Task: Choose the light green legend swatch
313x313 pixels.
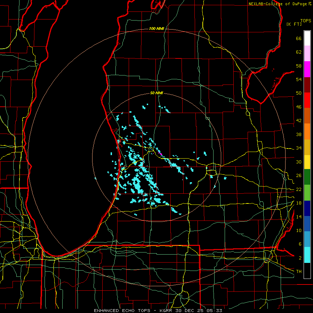Action: pos(307,193)
